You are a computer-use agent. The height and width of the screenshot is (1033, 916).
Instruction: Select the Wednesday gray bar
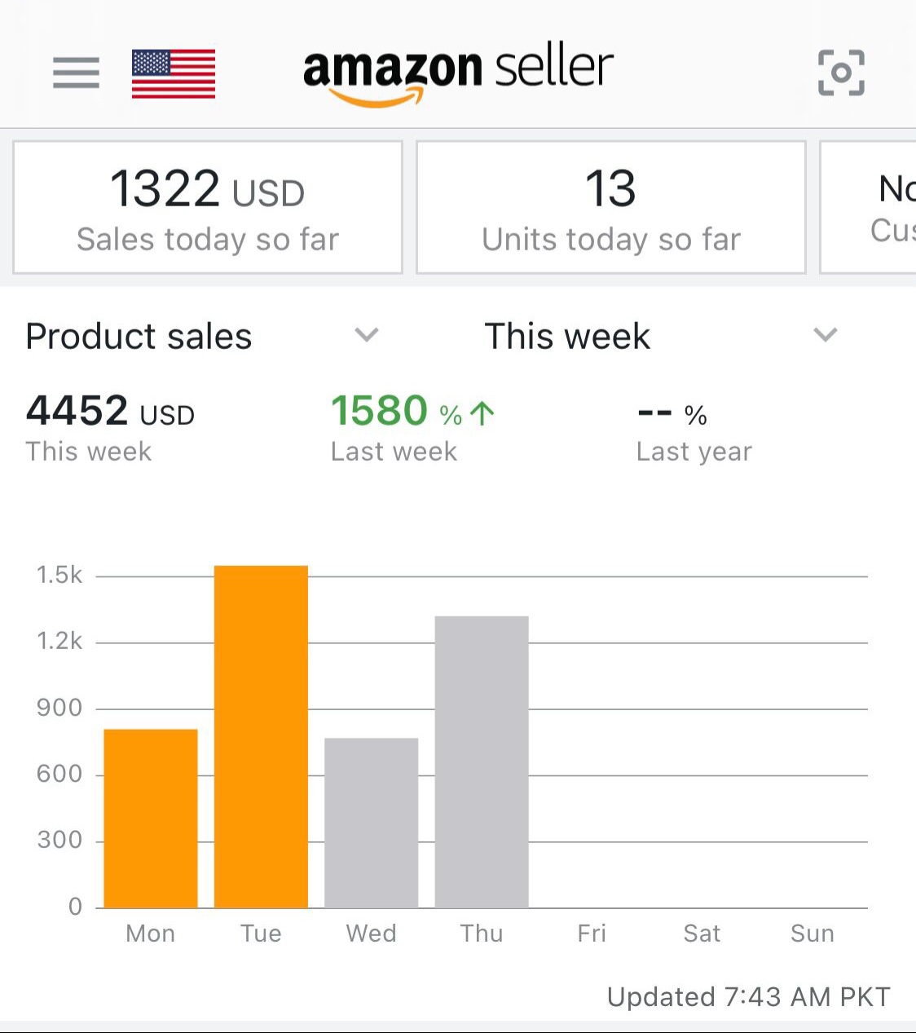(371, 822)
